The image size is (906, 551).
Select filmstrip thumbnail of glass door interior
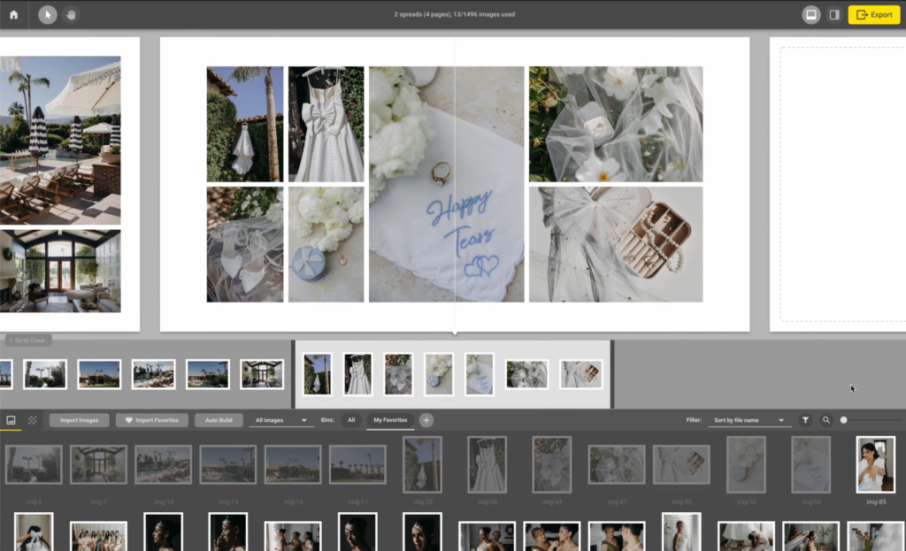click(x=262, y=374)
